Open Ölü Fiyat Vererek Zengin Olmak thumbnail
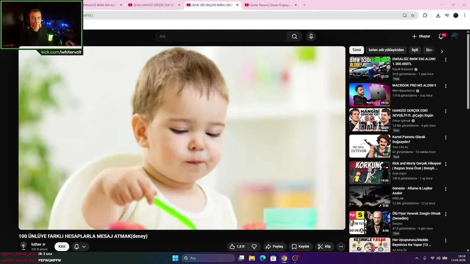470x264 pixels. [370, 223]
